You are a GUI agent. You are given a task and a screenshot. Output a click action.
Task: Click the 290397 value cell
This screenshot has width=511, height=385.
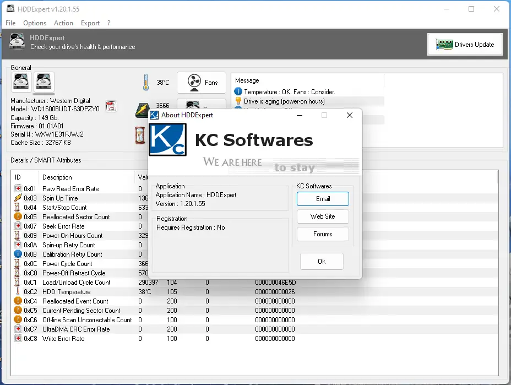pyautogui.click(x=148, y=283)
